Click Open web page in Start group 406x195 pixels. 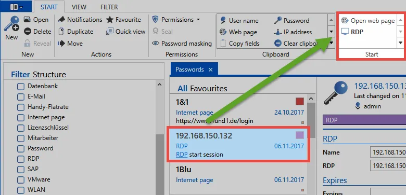(x=368, y=21)
